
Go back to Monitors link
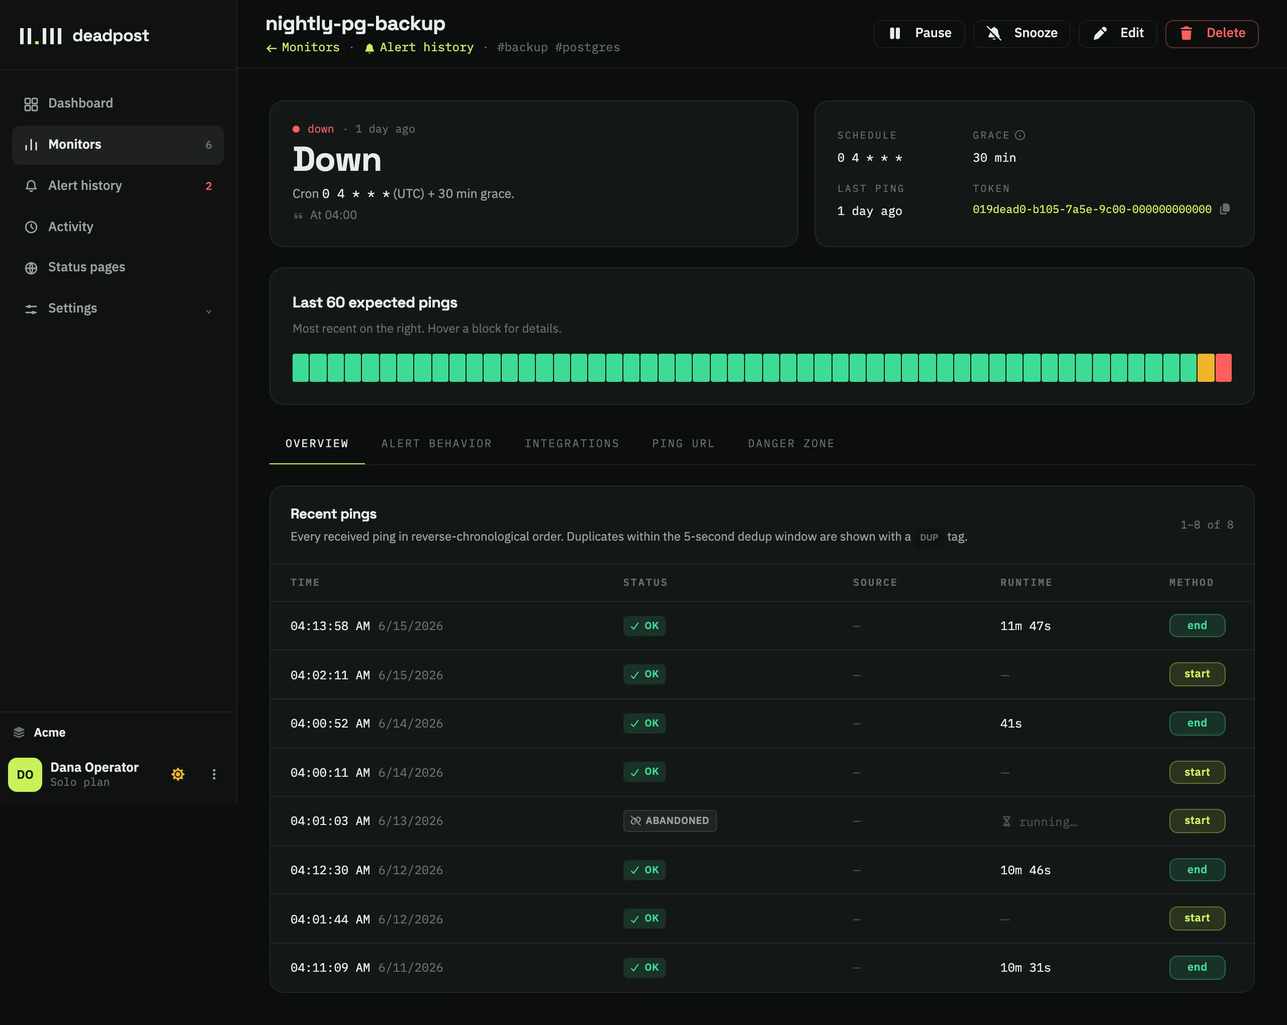(303, 47)
